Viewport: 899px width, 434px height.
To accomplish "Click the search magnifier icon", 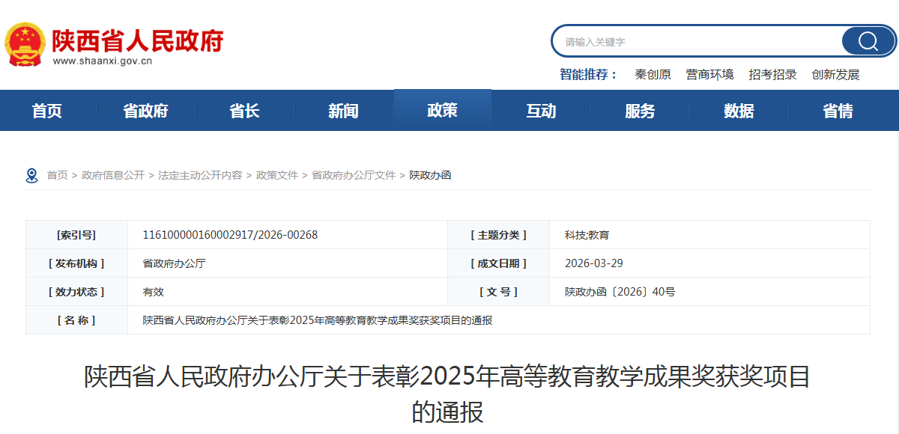I will coord(867,41).
